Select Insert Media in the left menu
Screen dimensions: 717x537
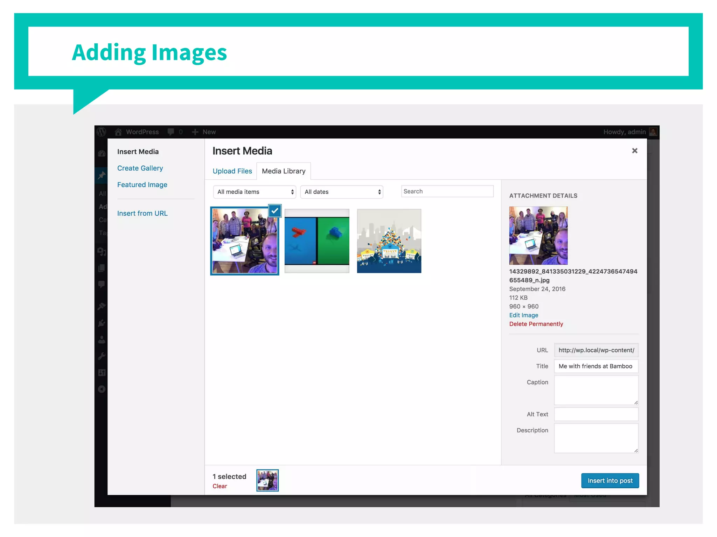[138, 152]
